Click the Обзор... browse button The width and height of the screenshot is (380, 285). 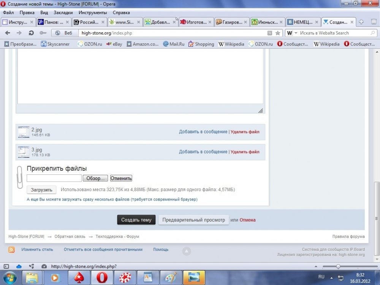coord(95,178)
